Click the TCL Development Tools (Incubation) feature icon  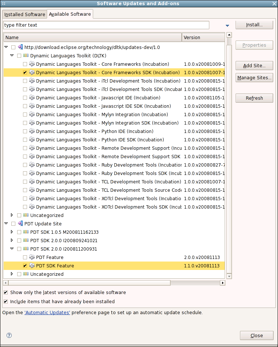click(32, 182)
